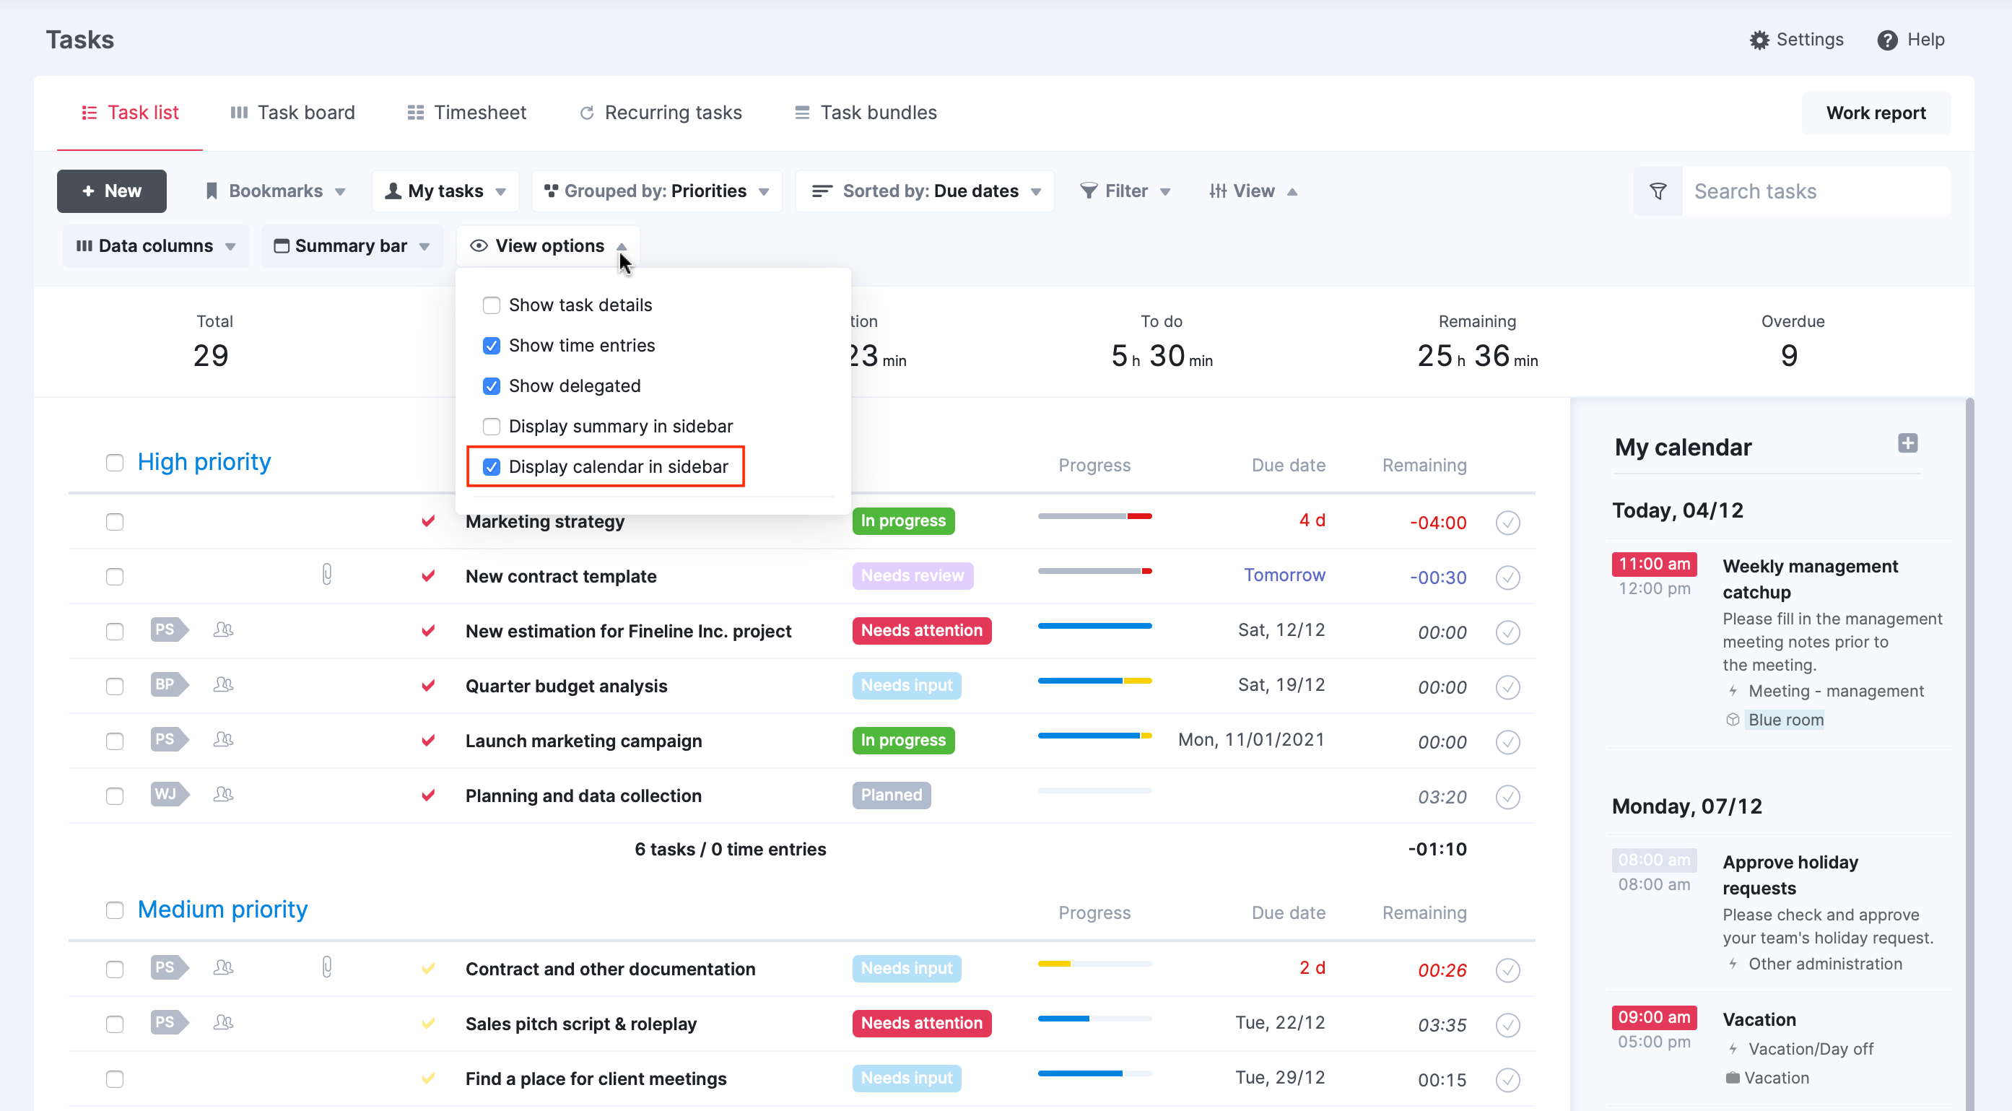Viewport: 2012px width, 1111px height.
Task: Open the Task bundles tab
Action: pyautogui.click(x=866, y=113)
